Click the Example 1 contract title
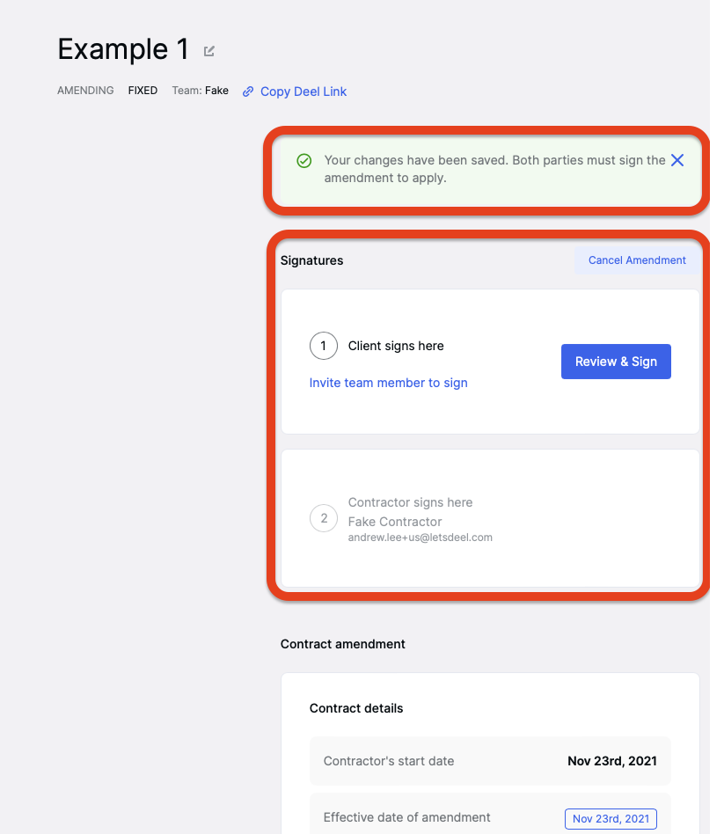Viewport: 724px width, 834px height. pos(123,49)
